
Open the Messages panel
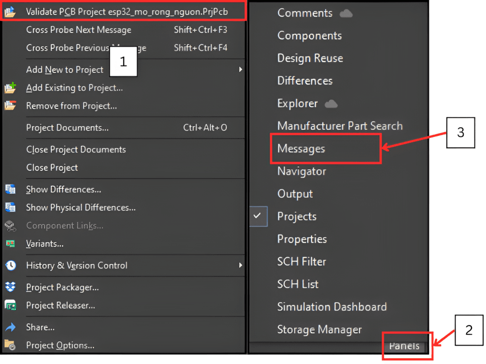(x=301, y=149)
